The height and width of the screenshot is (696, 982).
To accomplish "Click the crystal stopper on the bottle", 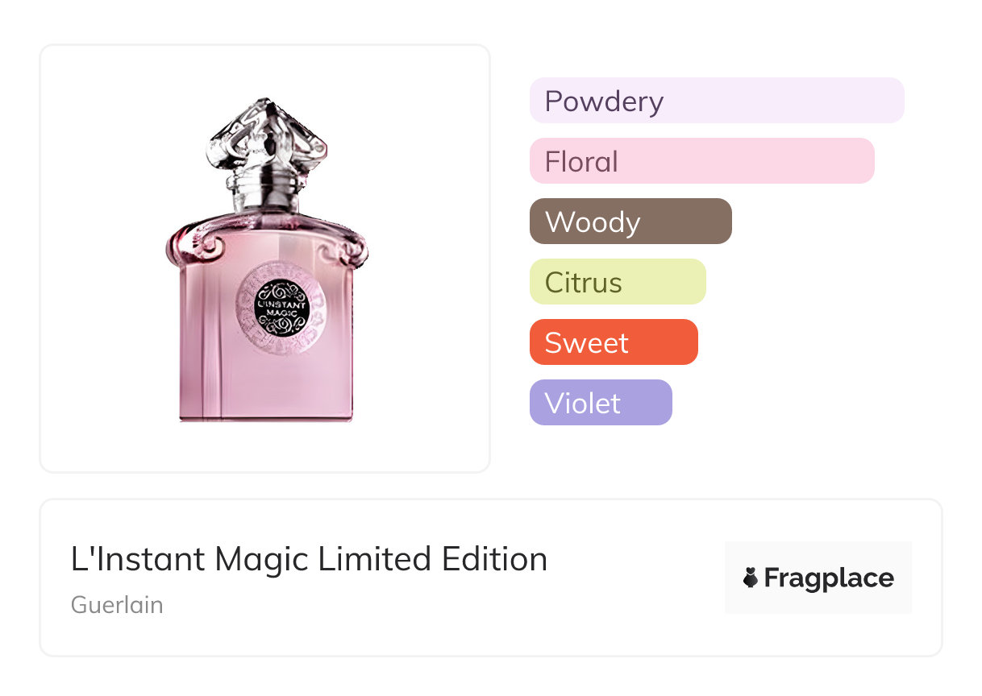I will point(264,139).
